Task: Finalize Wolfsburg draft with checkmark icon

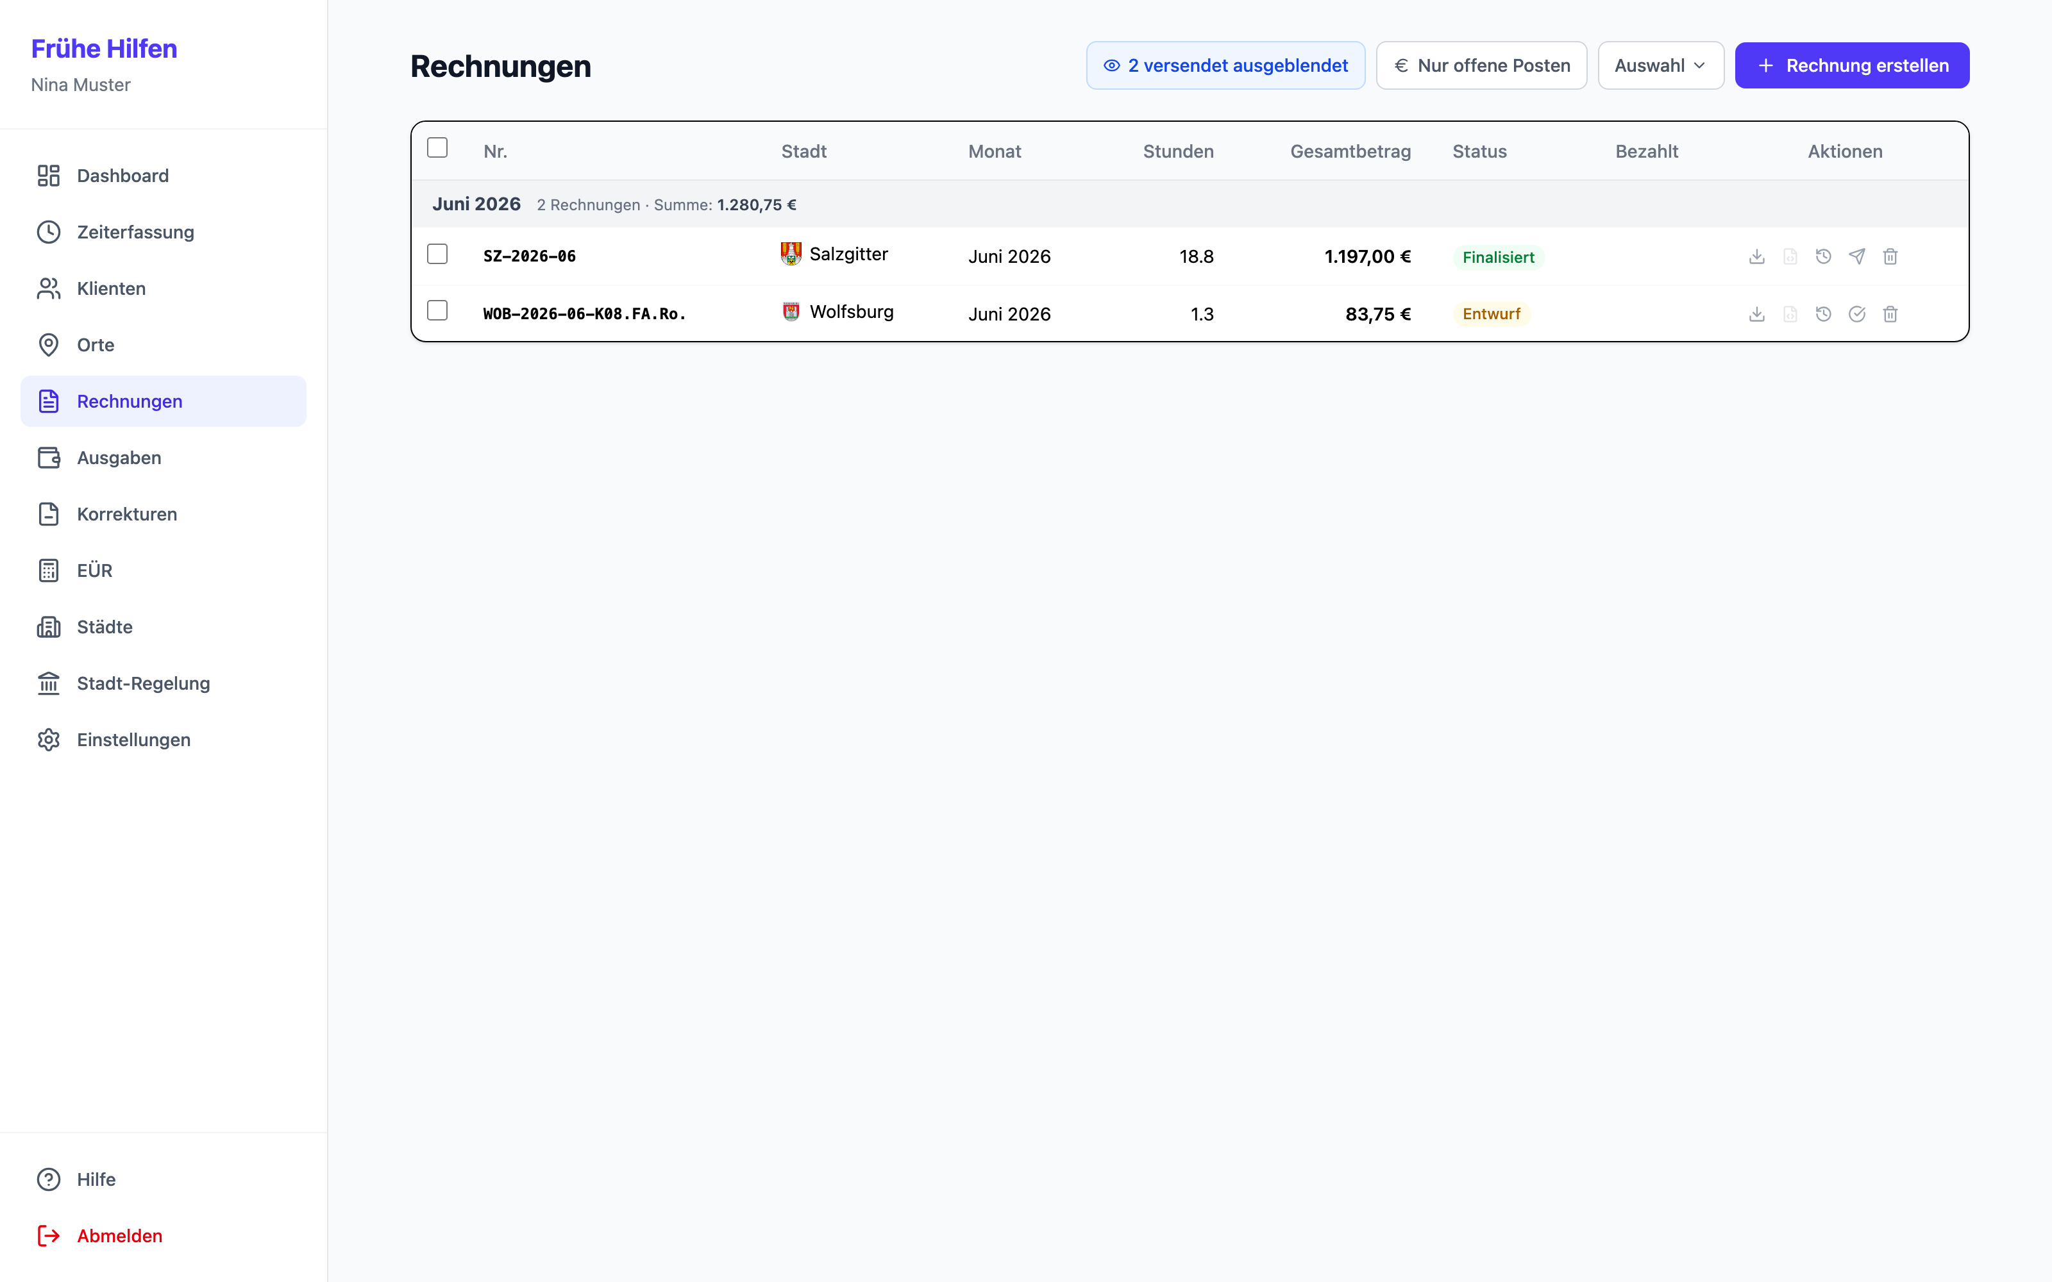Action: (x=1857, y=313)
